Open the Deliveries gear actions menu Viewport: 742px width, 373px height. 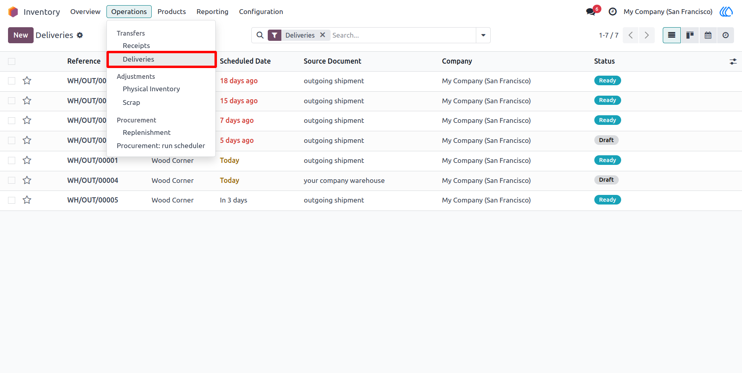(80, 35)
